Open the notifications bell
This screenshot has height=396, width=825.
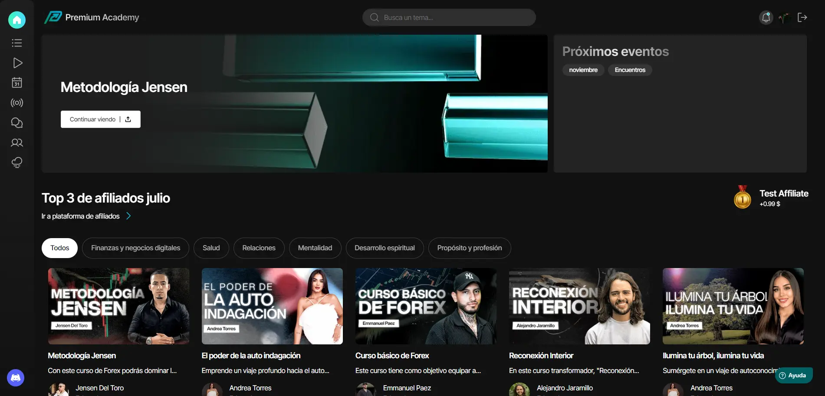pos(766,17)
